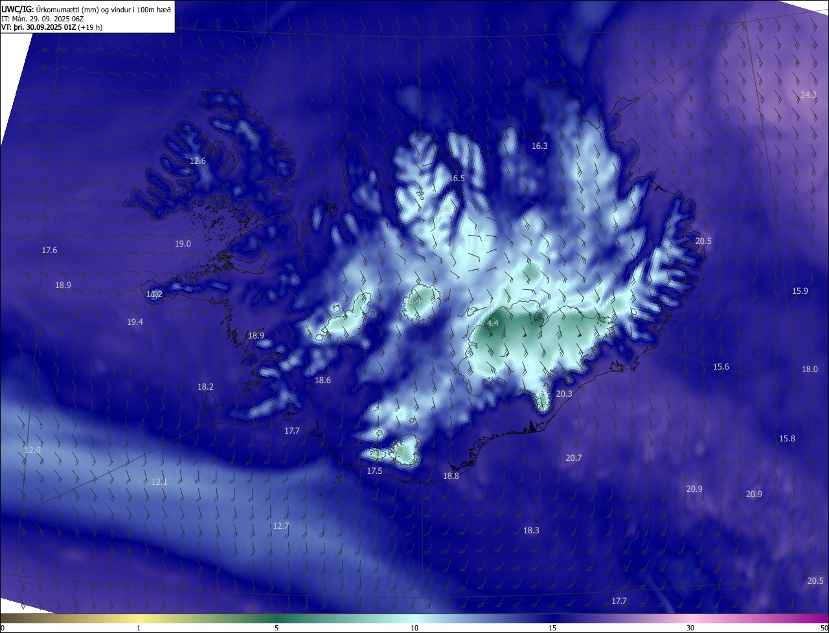Select the 19.0 value label
The image size is (829, 633).
183,243
